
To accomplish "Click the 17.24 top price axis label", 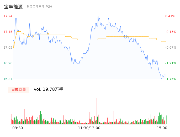I will 8,16.
